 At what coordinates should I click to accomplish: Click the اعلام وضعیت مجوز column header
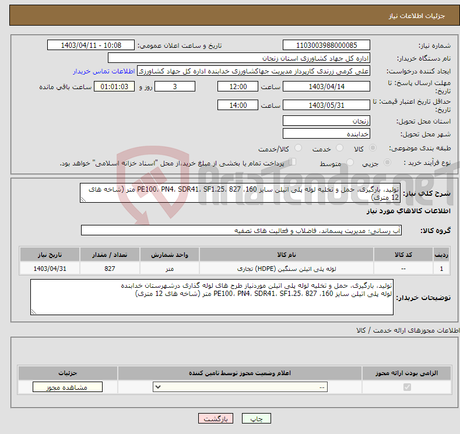tap(240, 373)
